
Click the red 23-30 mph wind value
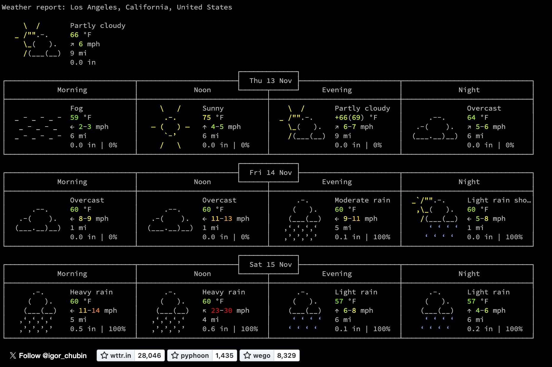coord(226,310)
